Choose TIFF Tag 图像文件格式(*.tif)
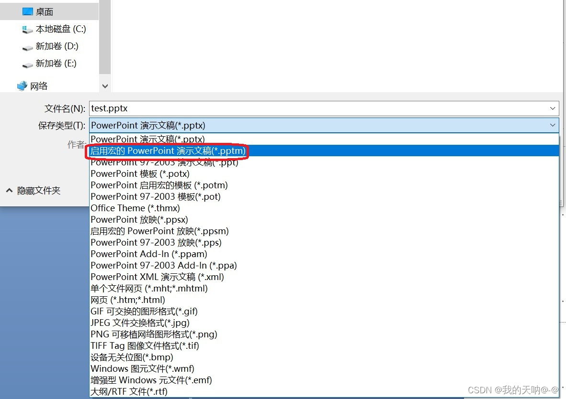 [x=324, y=345]
